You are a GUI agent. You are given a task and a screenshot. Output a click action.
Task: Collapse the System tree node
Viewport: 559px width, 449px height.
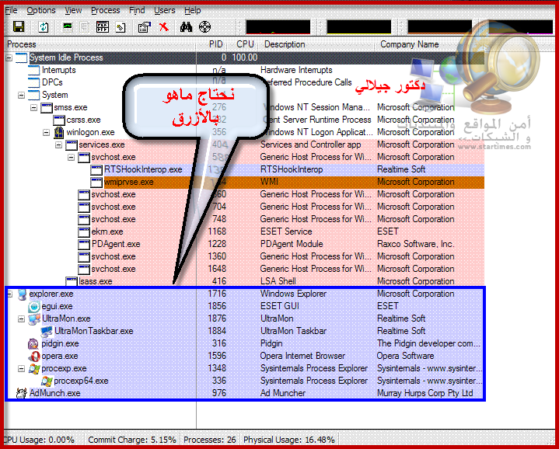pos(22,95)
